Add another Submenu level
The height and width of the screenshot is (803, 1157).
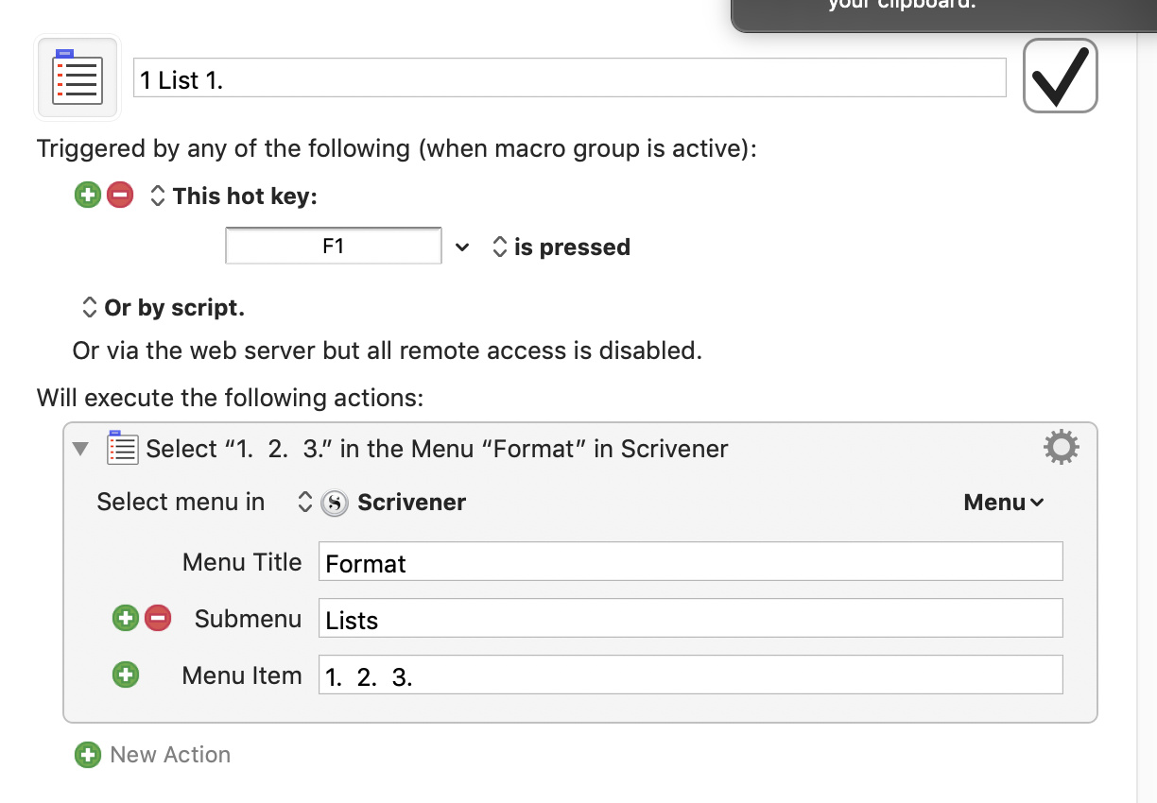[x=125, y=619]
